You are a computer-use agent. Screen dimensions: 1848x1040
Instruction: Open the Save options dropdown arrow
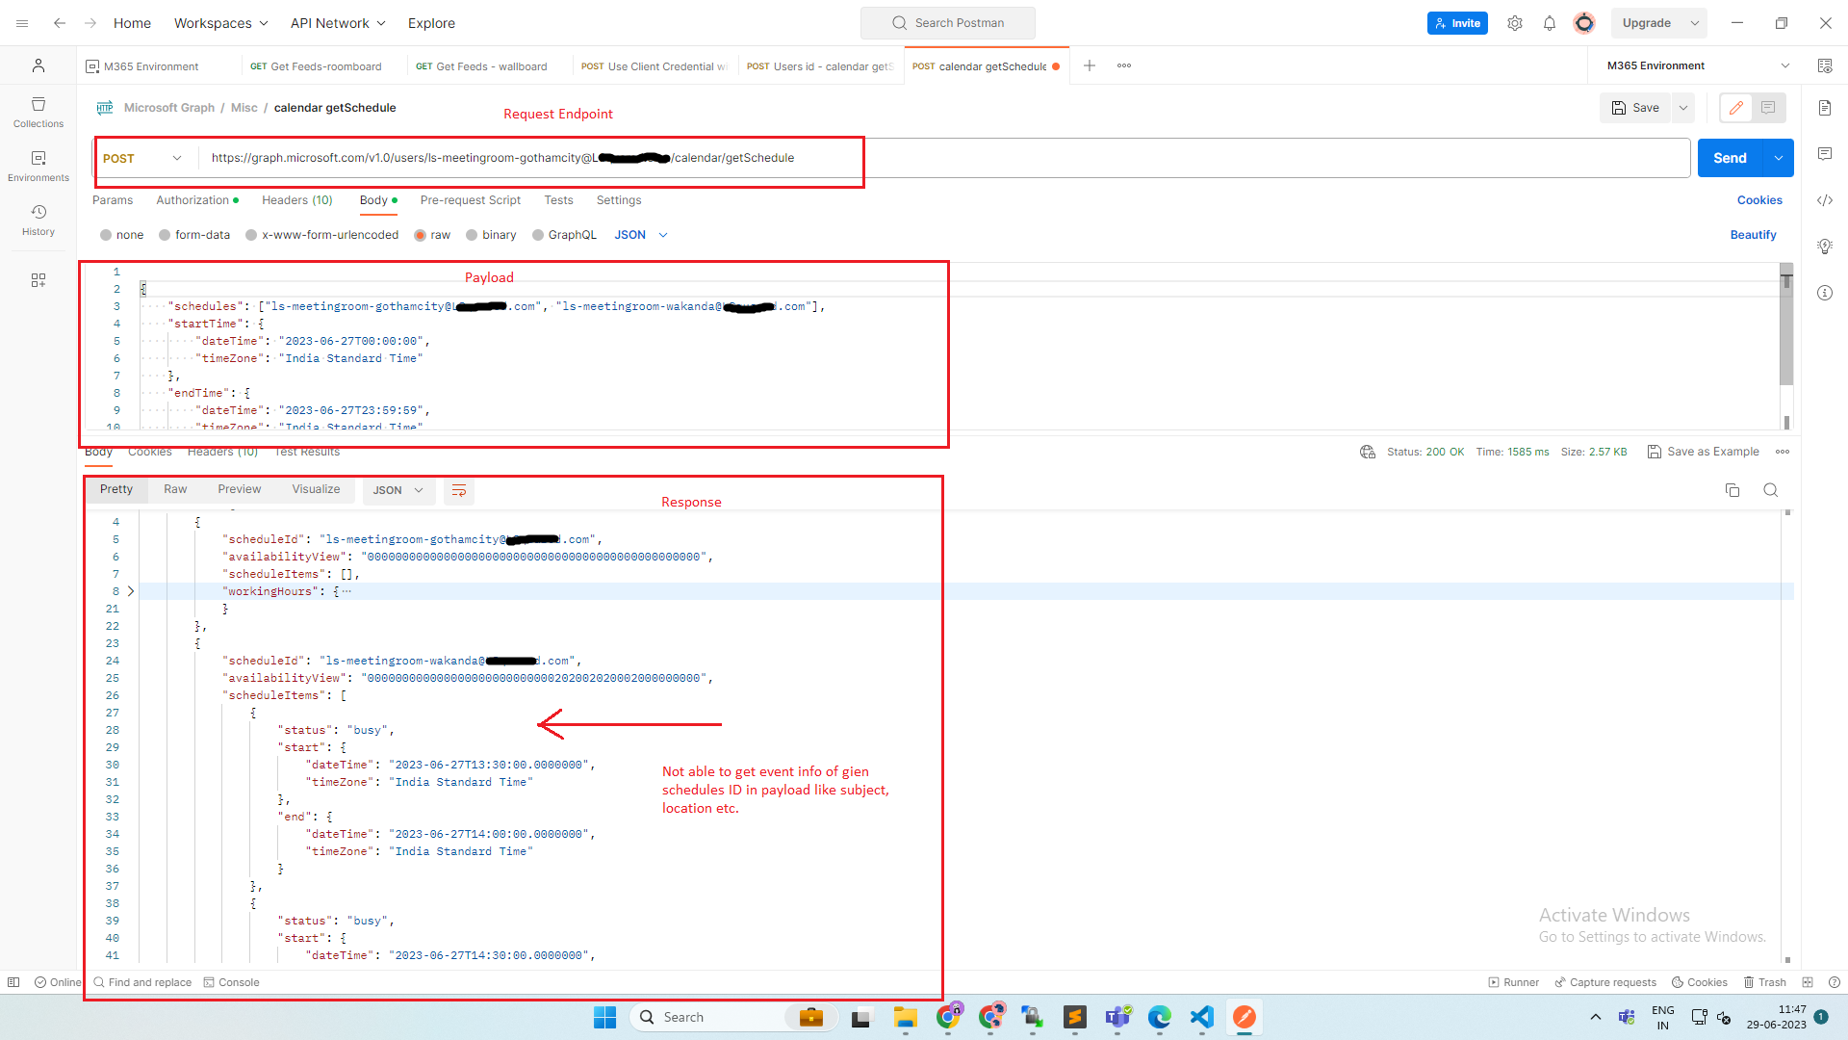click(1683, 108)
